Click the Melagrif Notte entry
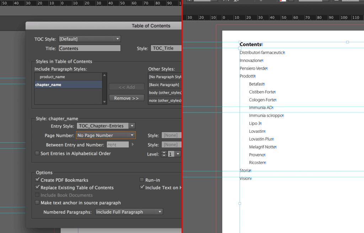The image size is (364, 233). click(262, 147)
